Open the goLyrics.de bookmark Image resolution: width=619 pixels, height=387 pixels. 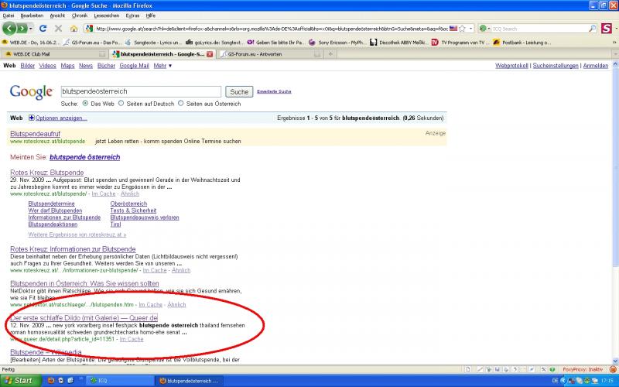[x=215, y=43]
